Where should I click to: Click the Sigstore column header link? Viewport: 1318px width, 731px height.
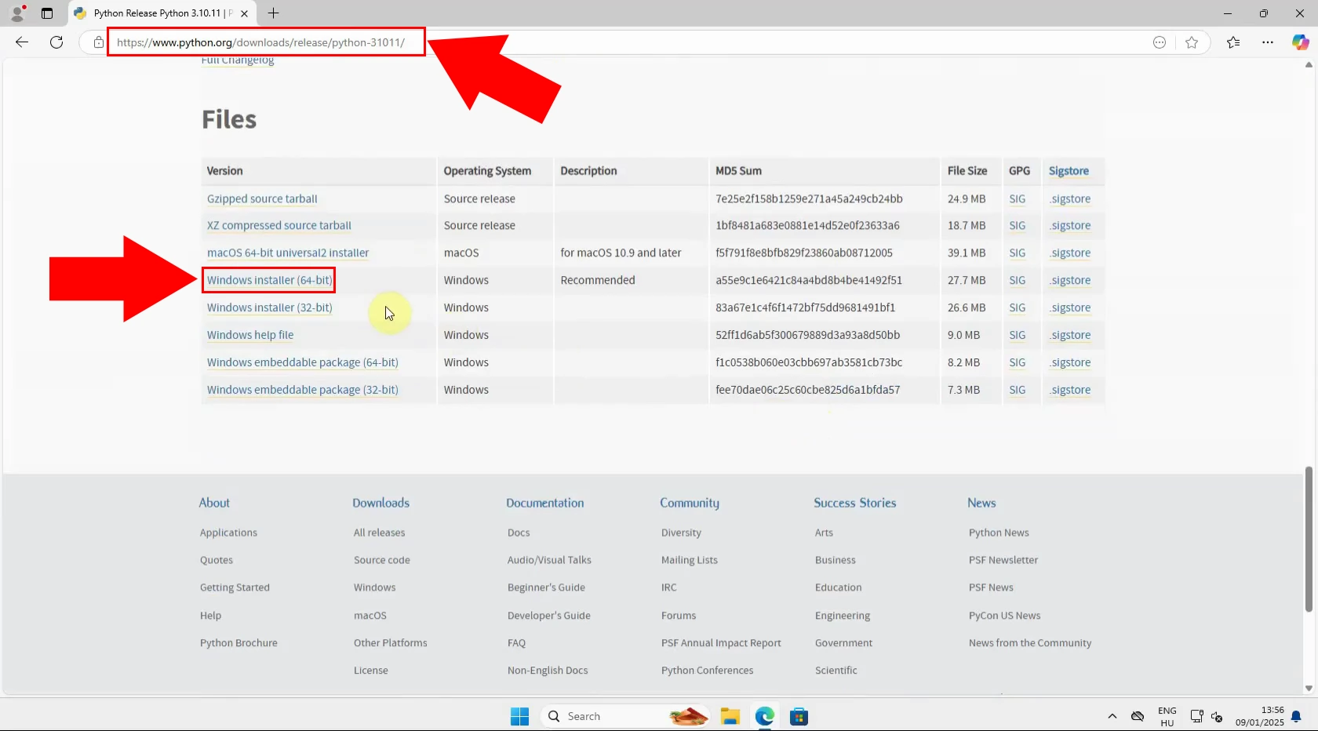click(1069, 171)
